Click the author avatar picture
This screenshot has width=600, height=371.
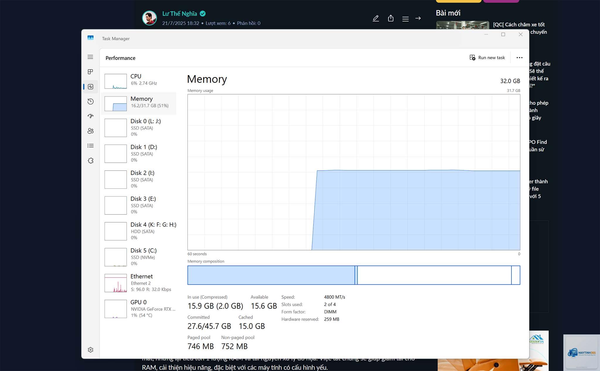pos(149,18)
